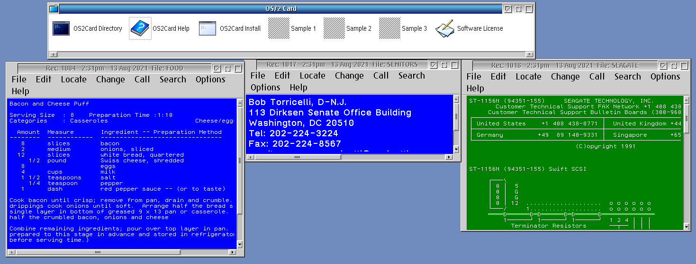The image size is (696, 264).
Task: Open Help menu in SENITORS window
Action: (298, 88)
